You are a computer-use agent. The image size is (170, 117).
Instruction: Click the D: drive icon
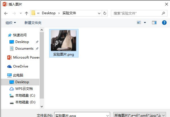(12, 103)
